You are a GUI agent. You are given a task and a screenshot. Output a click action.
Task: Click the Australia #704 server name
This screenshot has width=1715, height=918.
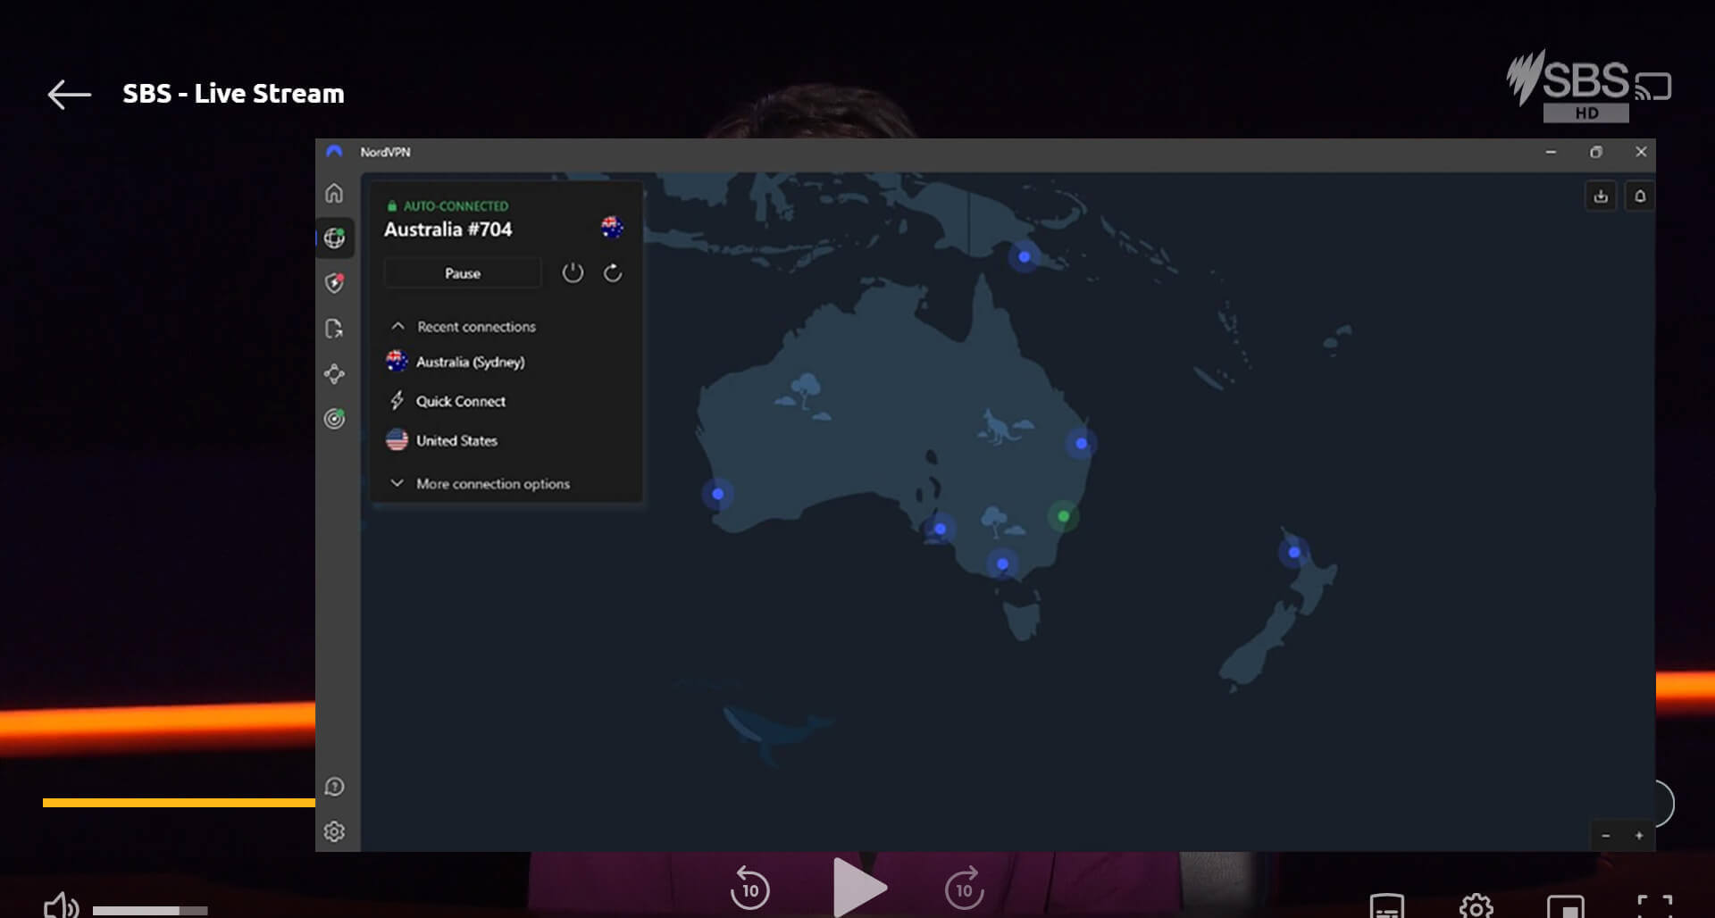pyautogui.click(x=448, y=229)
